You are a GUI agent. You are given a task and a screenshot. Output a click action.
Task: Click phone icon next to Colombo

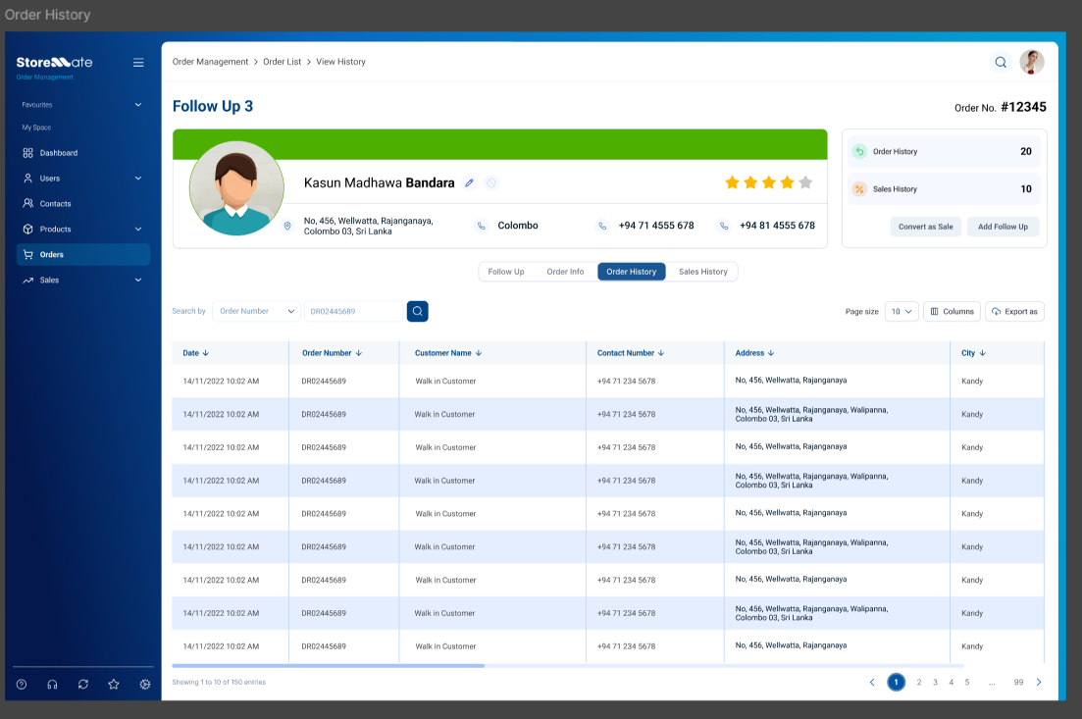(481, 226)
